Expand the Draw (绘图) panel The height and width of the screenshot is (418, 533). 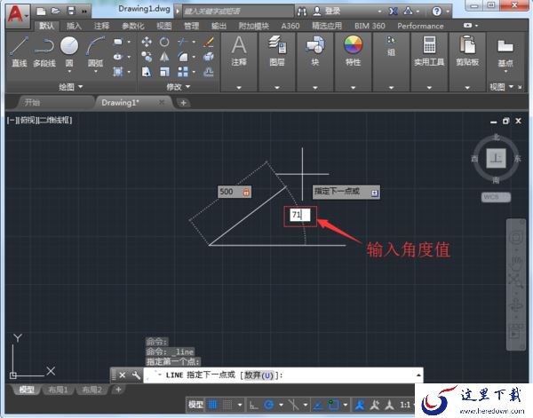tap(71, 87)
